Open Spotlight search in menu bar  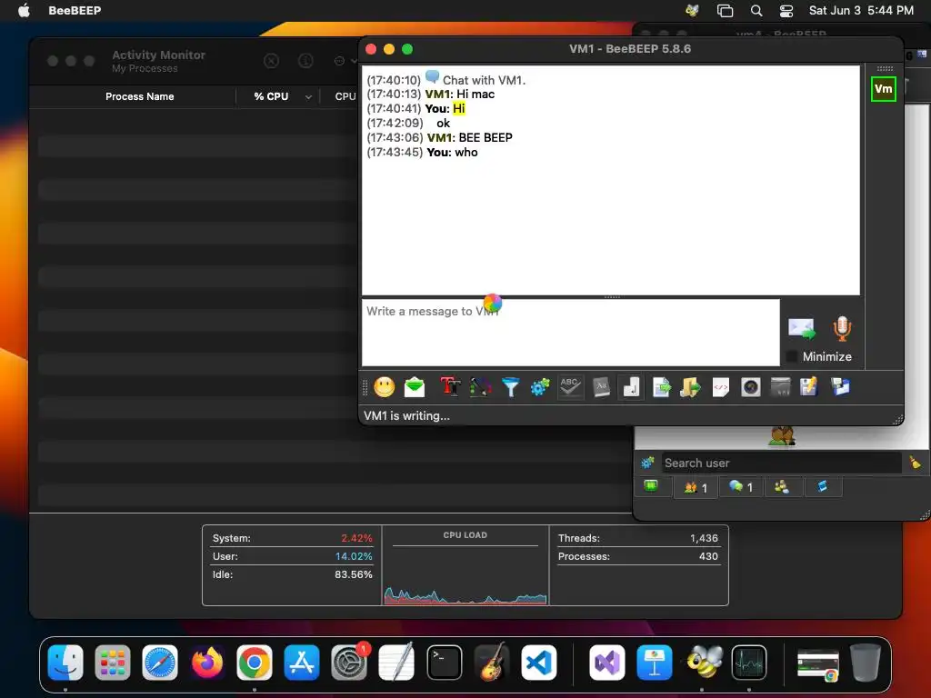(x=756, y=11)
